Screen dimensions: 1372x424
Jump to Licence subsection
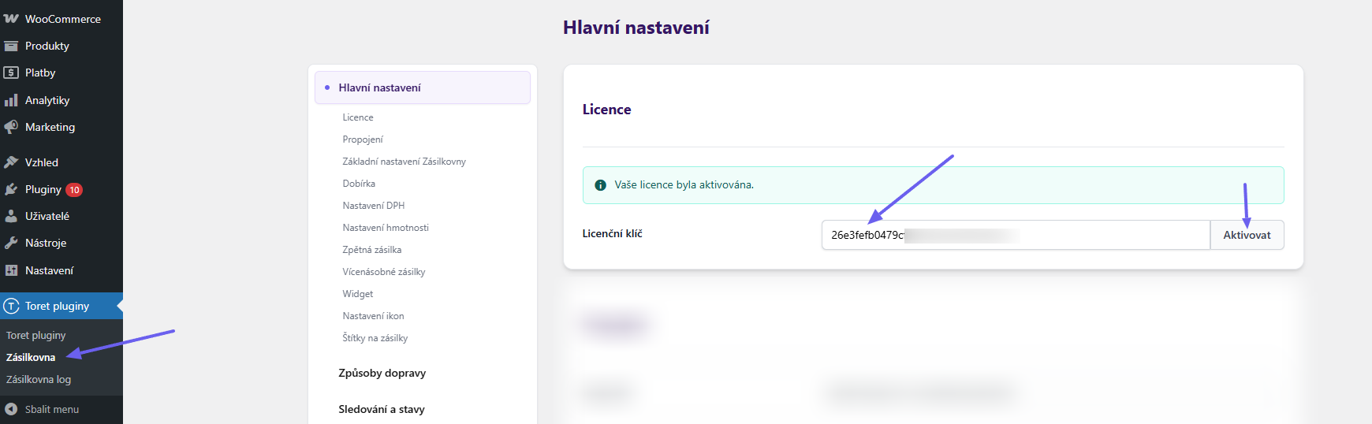coord(358,117)
